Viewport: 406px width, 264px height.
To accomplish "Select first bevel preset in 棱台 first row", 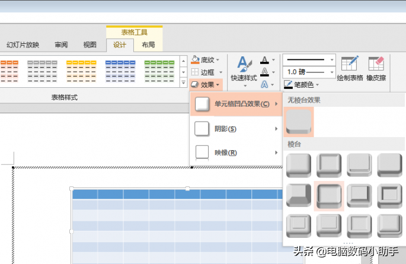I will 299,166.
